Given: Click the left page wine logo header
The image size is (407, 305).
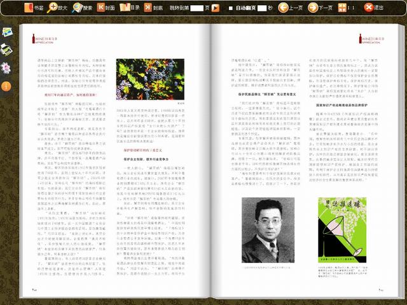Looking at the screenshot, I should [x=45, y=39].
